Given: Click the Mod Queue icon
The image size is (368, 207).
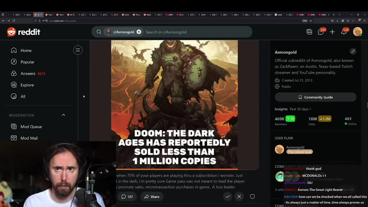Looking at the screenshot, I should point(14,126).
